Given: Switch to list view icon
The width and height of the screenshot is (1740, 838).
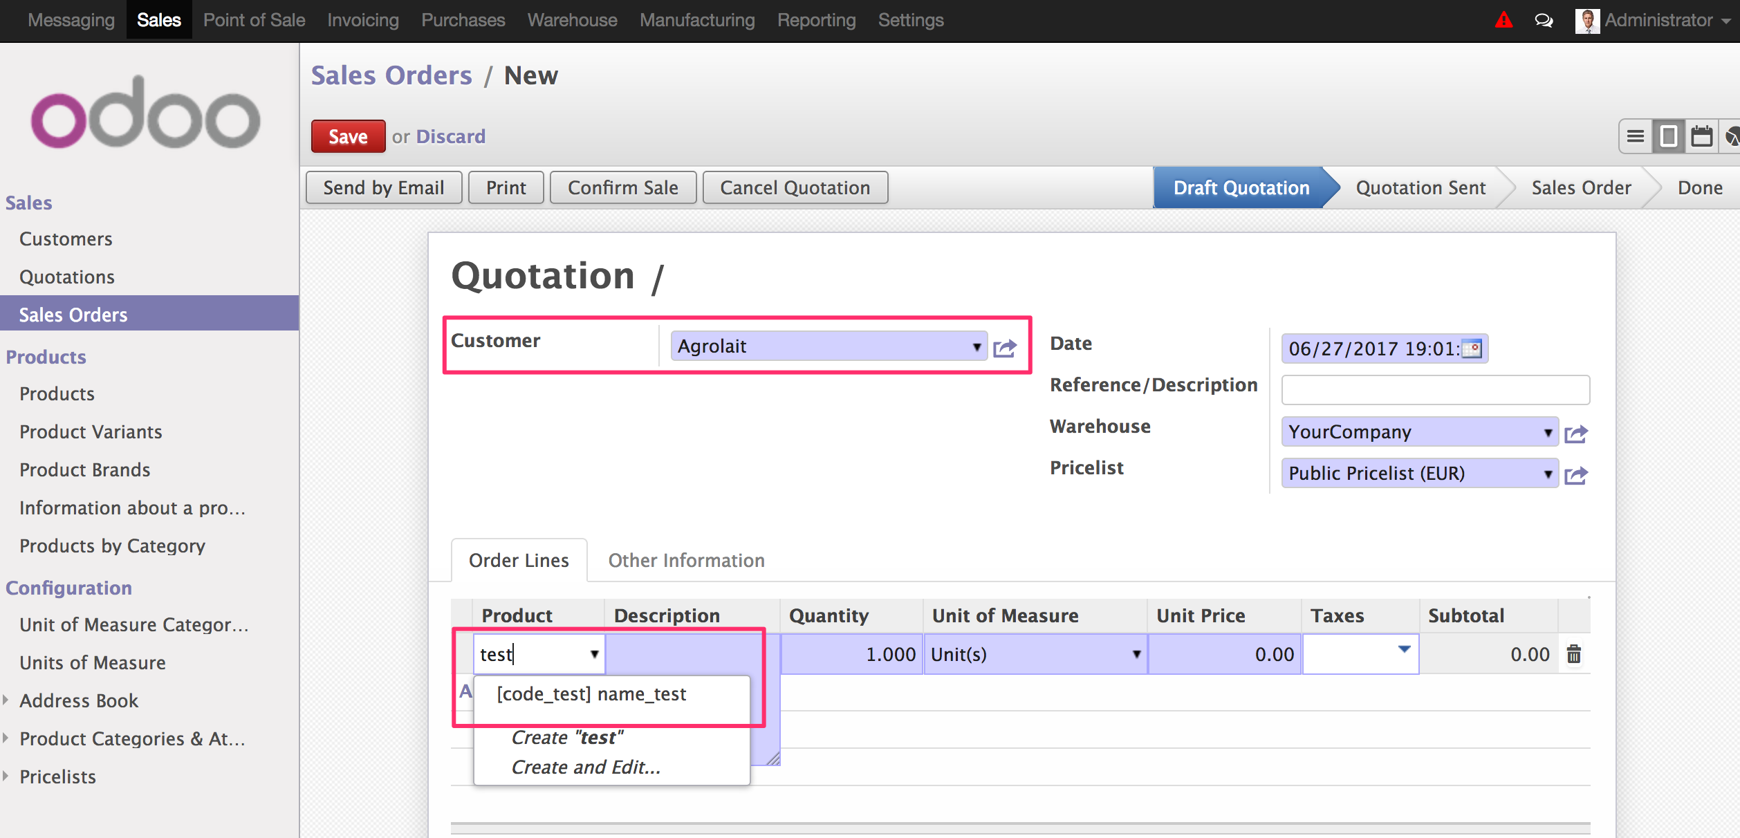Looking at the screenshot, I should pos(1635,136).
